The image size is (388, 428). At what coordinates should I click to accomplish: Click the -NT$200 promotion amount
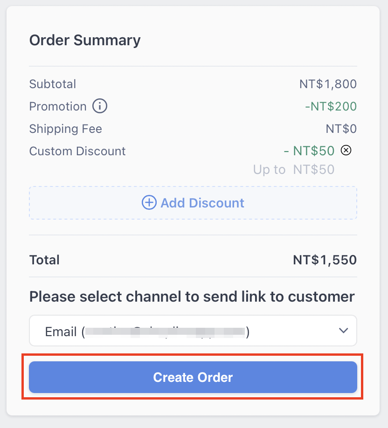click(331, 106)
